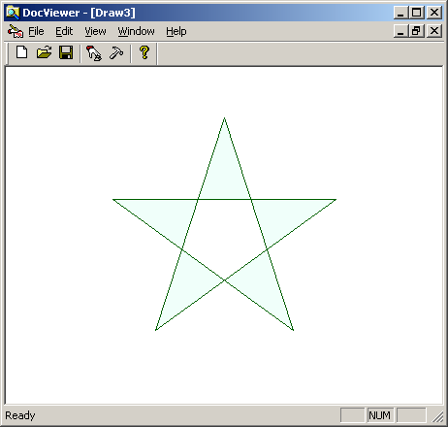Close the Draw3 document window
Image resolution: width=448 pixels, height=427 pixels.
point(434,31)
